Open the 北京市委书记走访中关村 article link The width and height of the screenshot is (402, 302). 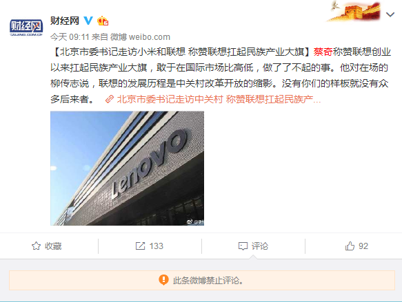coord(219,99)
